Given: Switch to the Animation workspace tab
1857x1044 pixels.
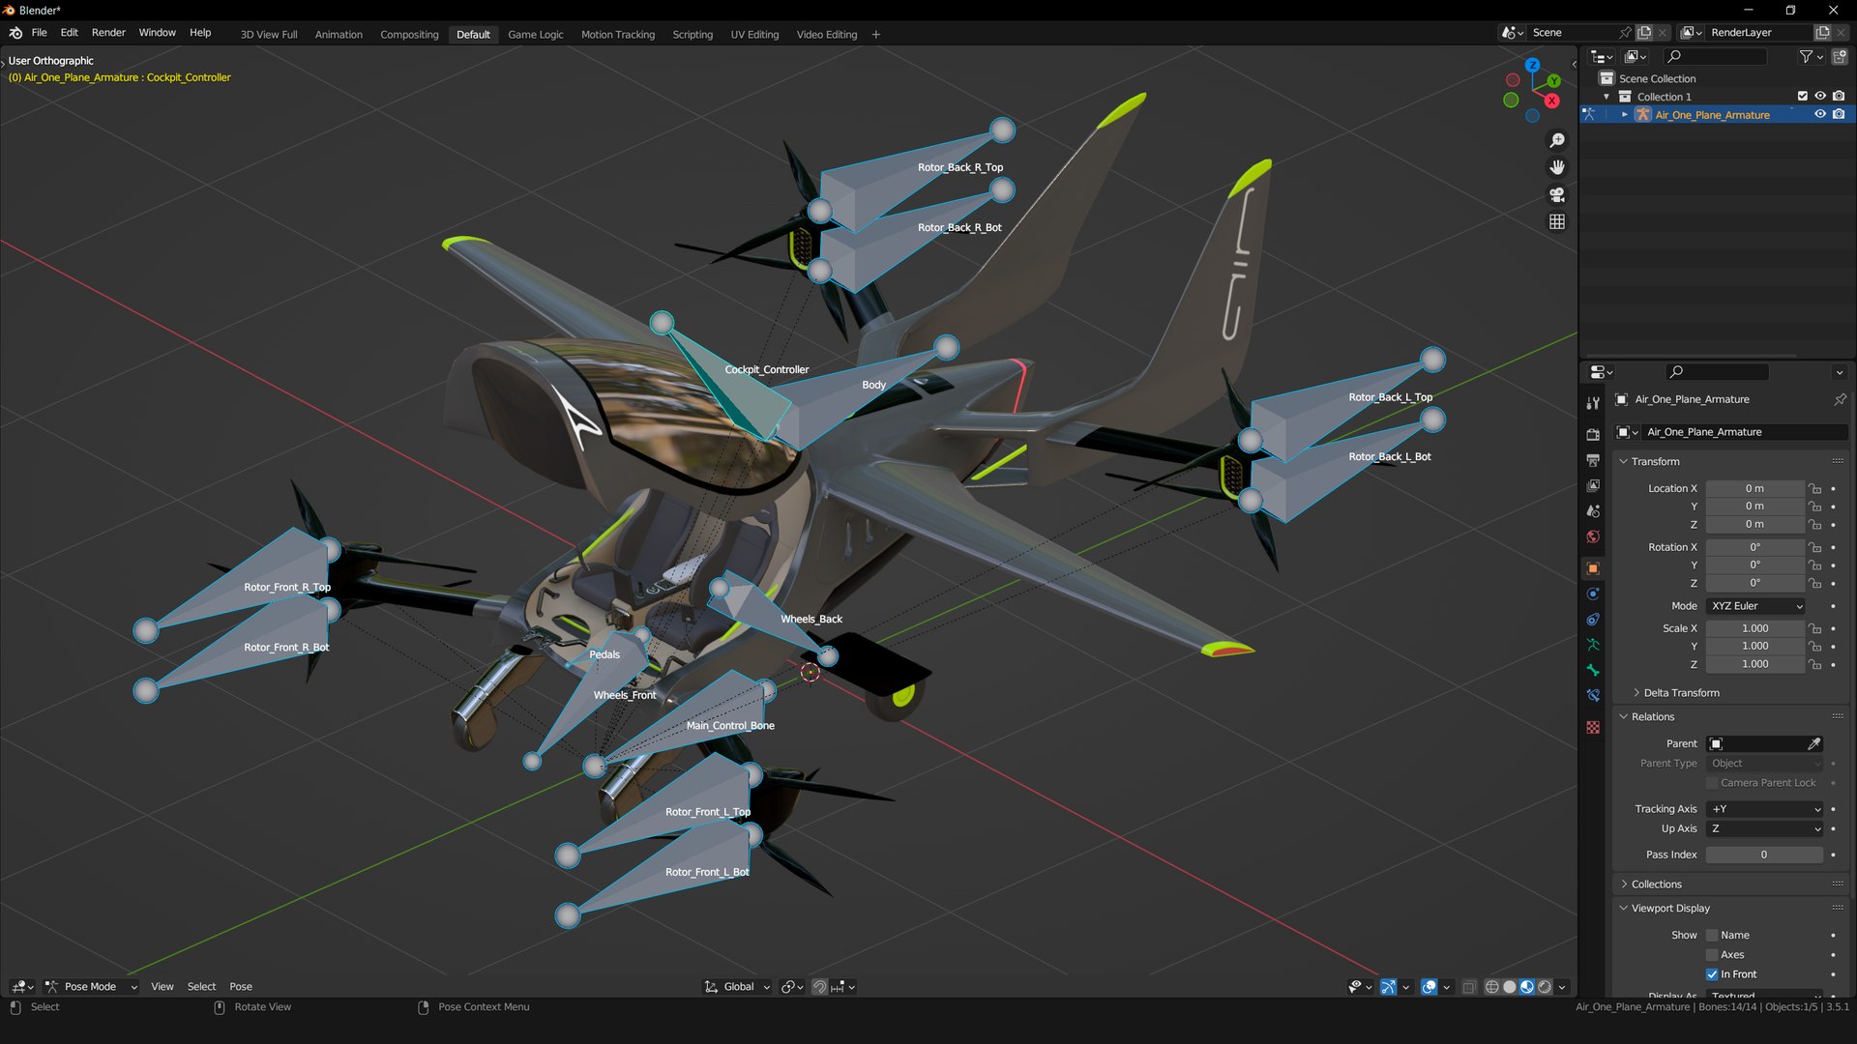Looking at the screenshot, I should tap(339, 35).
